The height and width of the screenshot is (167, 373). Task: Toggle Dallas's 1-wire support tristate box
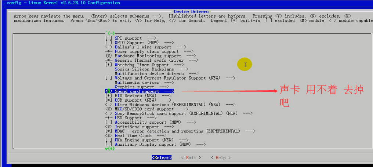[108, 47]
